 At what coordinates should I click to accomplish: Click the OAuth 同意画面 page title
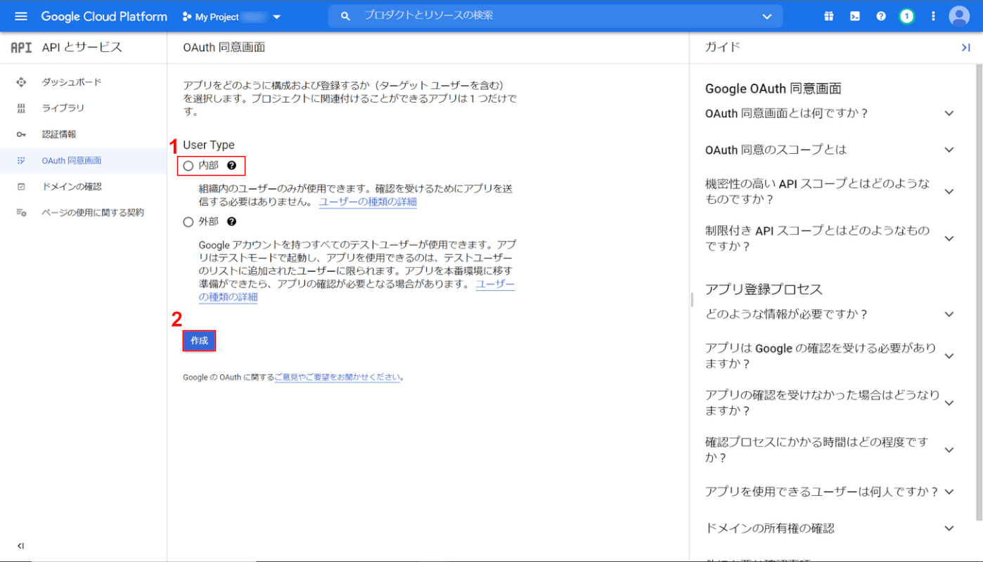click(224, 47)
